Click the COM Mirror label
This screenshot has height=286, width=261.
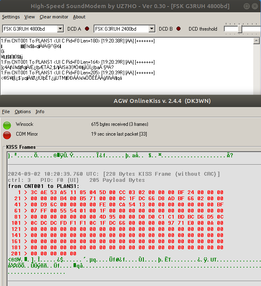[27, 134]
